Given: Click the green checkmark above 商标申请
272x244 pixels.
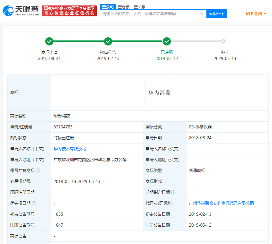Looking at the screenshot, I should (49, 41).
